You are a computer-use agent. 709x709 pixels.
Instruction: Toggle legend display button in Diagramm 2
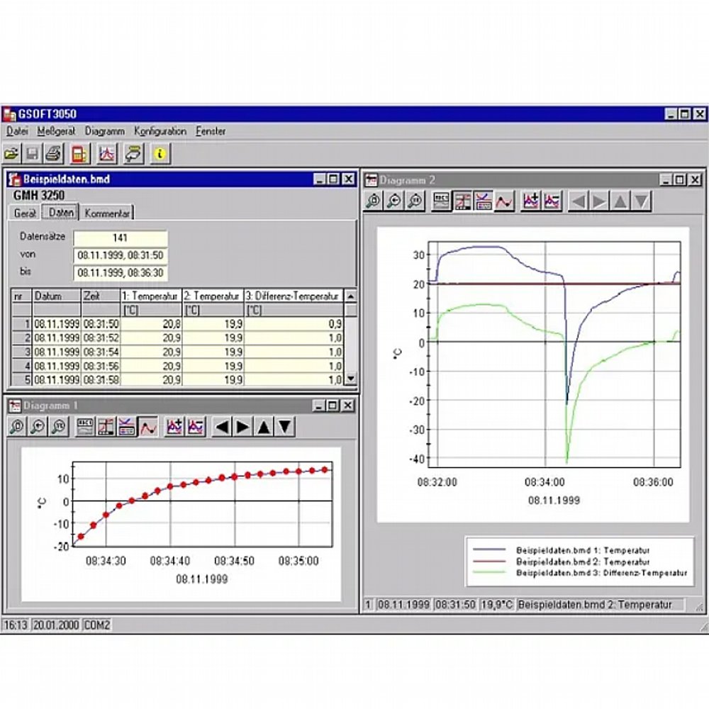484,201
